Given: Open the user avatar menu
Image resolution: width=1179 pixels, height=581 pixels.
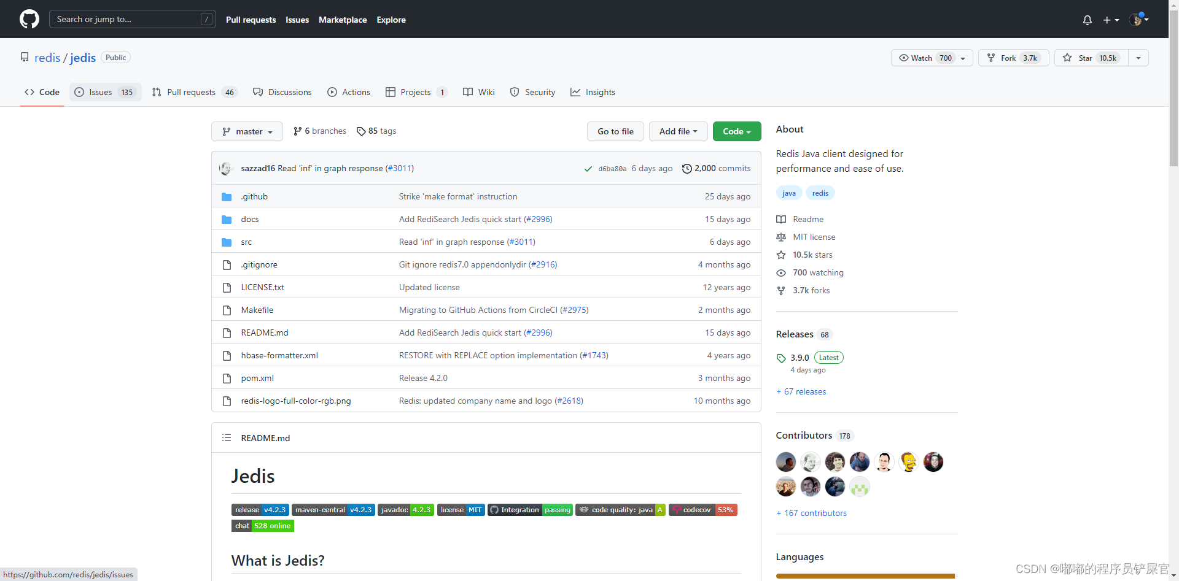Looking at the screenshot, I should 1139,20.
